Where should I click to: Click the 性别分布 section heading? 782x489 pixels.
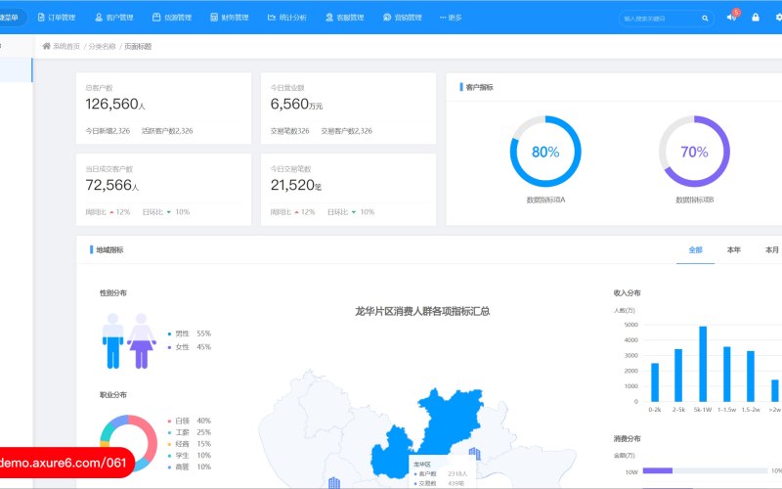tap(113, 293)
